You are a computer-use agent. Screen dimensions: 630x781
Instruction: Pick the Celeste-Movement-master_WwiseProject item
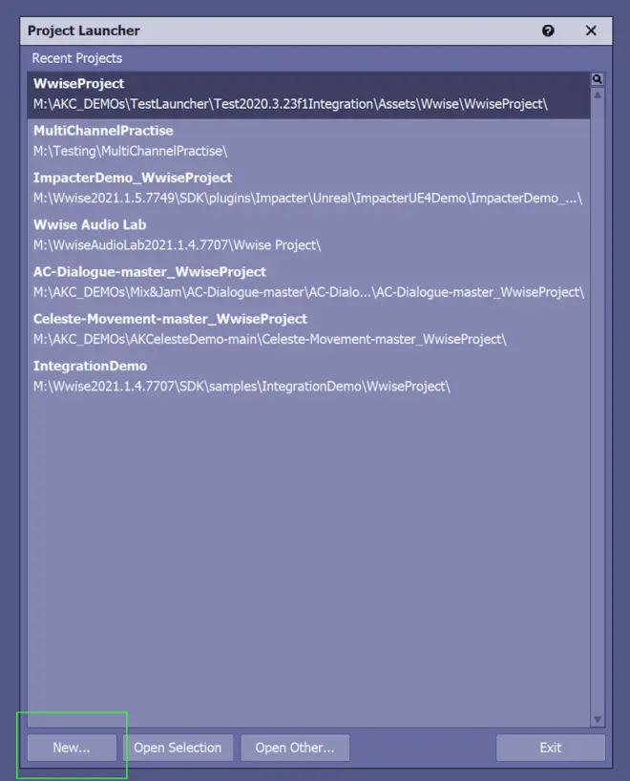click(x=308, y=329)
